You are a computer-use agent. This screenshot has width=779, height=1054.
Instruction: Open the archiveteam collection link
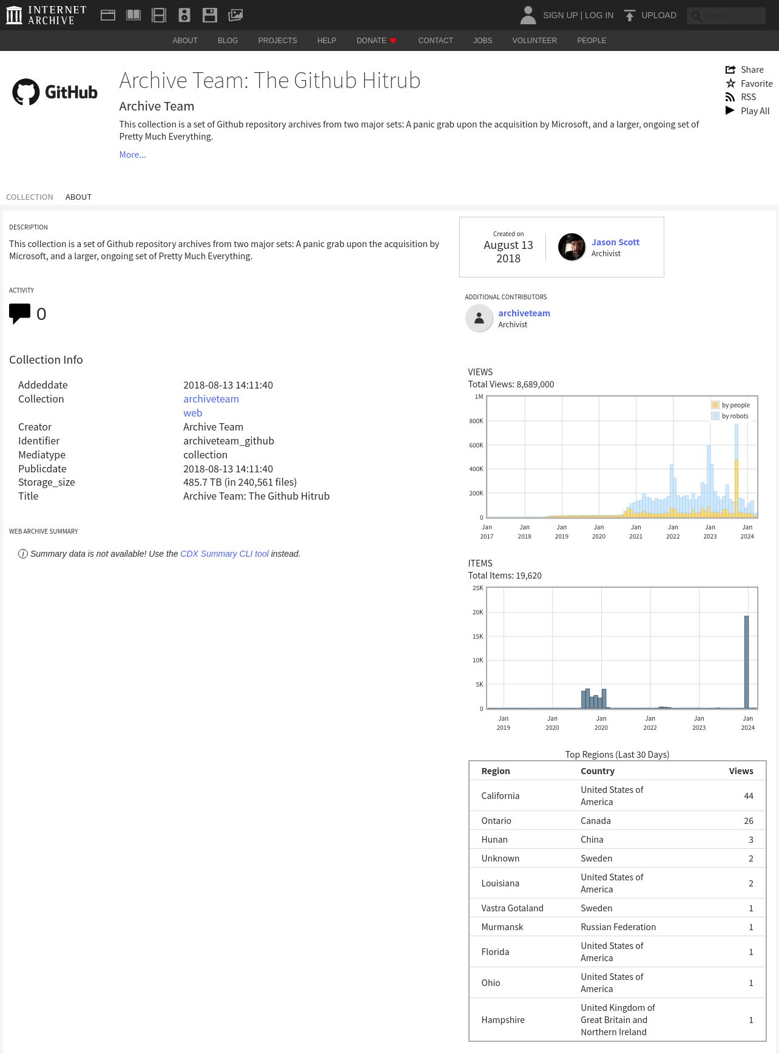[211, 399]
